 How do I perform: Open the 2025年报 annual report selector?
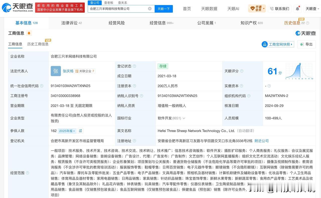67,131
